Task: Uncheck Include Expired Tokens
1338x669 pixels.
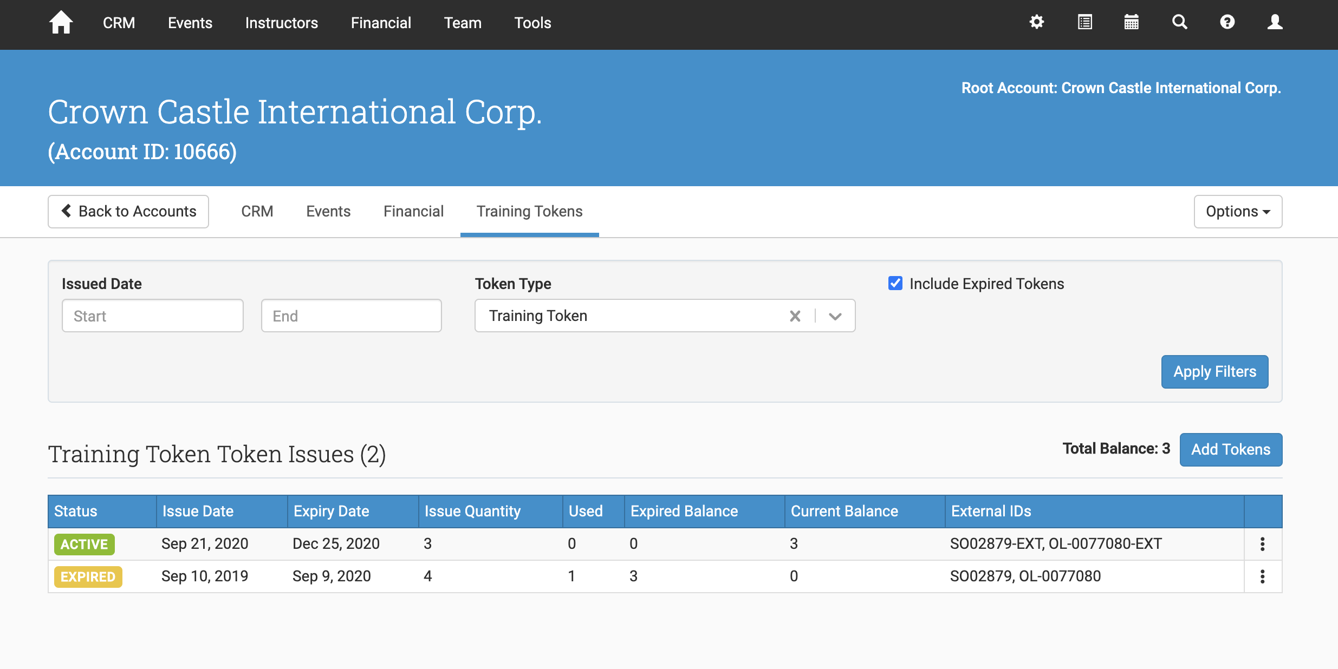Action: pyautogui.click(x=895, y=283)
